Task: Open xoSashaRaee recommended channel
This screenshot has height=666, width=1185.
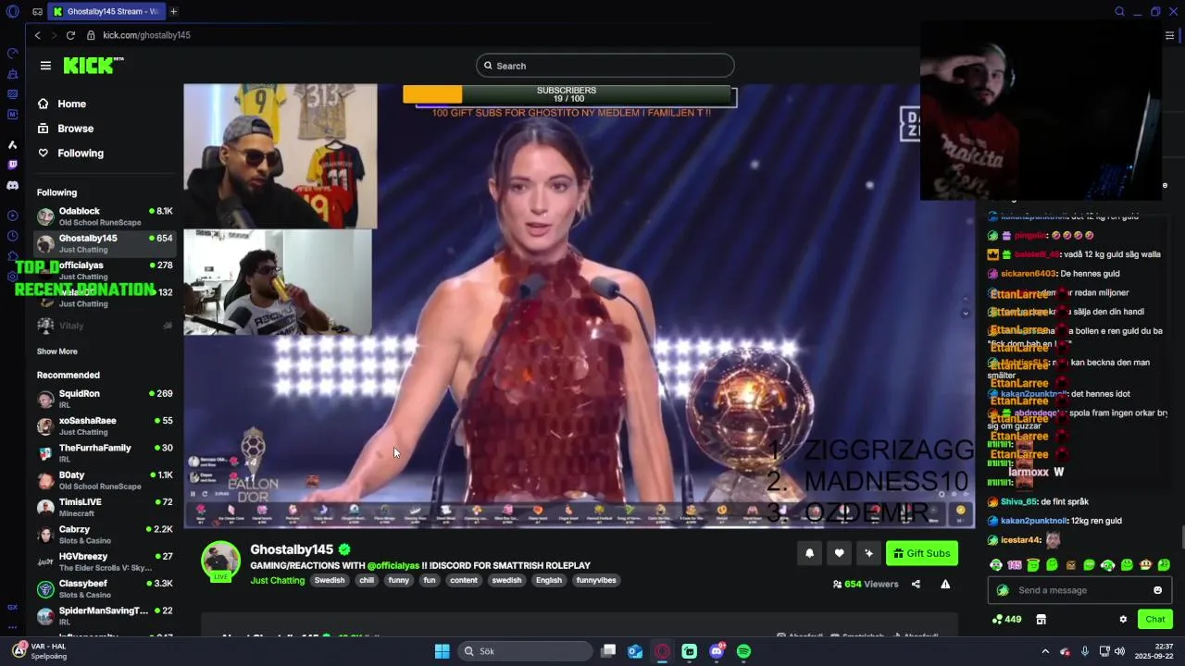Action: [x=105, y=425]
